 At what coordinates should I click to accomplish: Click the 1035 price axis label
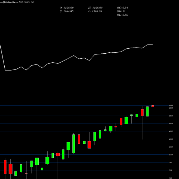click(171, 147)
